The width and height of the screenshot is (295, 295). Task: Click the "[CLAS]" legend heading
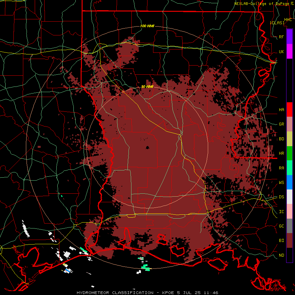[277, 23]
